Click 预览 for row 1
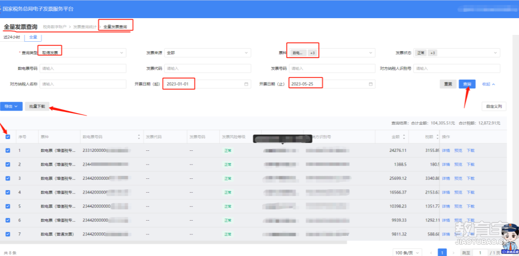519x256 pixels. [458, 151]
